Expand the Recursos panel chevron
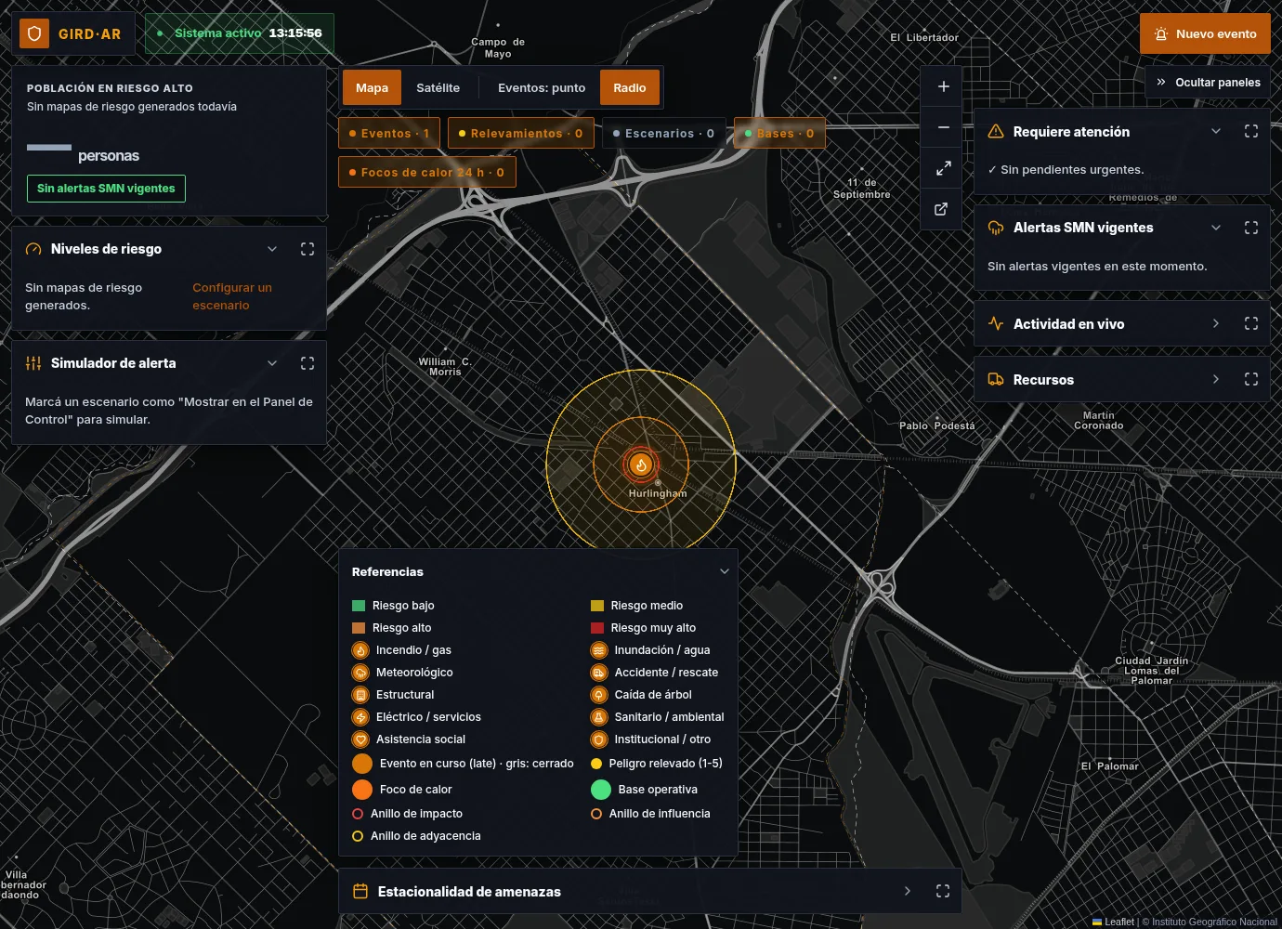Viewport: 1282px width, 929px height. click(x=1216, y=379)
